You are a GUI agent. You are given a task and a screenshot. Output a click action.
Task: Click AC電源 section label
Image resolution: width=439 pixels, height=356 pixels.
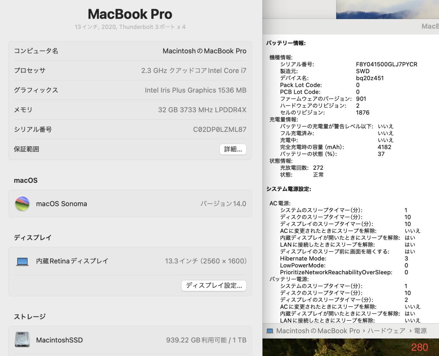point(280,203)
